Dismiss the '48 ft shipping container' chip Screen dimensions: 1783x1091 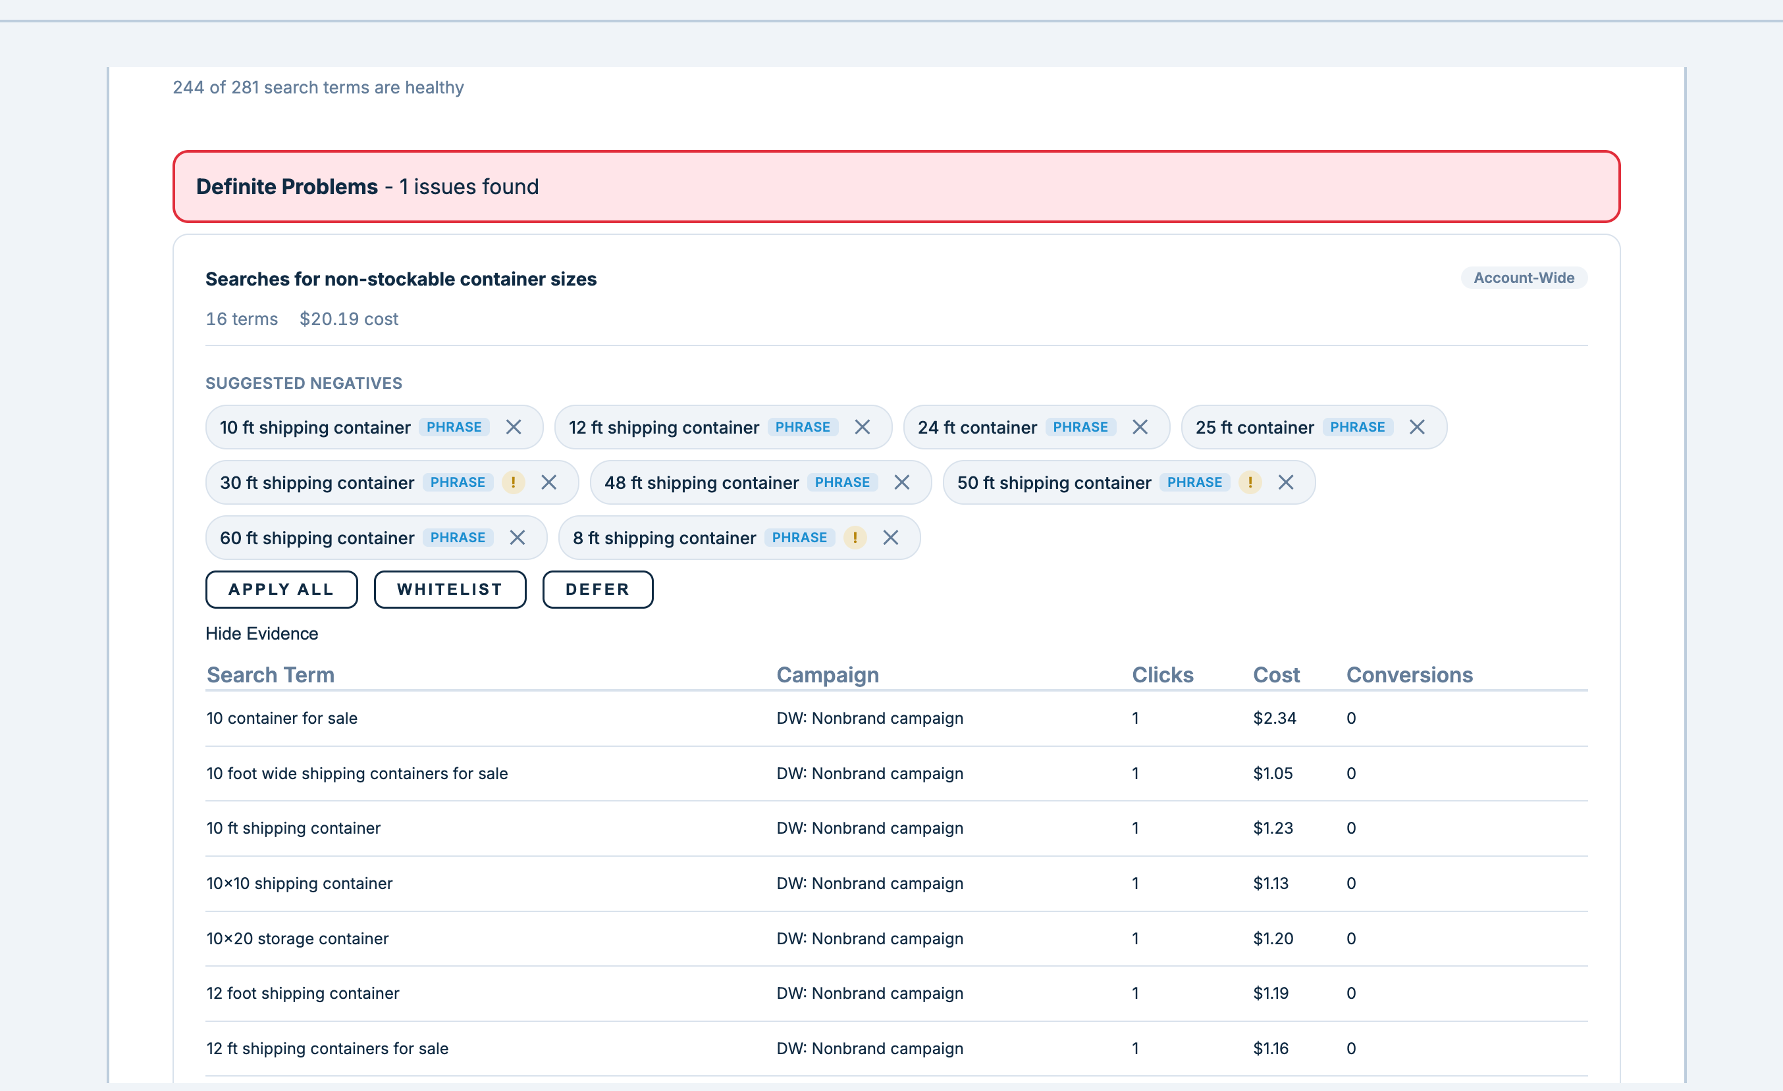pos(901,482)
